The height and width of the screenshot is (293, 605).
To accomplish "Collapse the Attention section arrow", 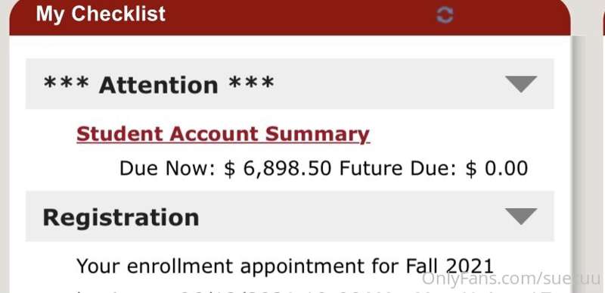I will [521, 84].
